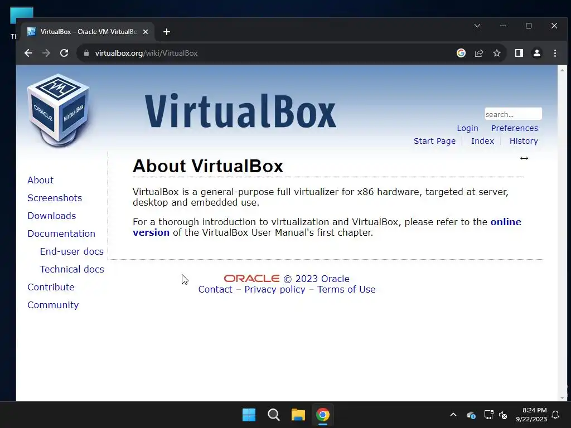Open Community in the sidebar
The image size is (571, 428).
[53, 305]
